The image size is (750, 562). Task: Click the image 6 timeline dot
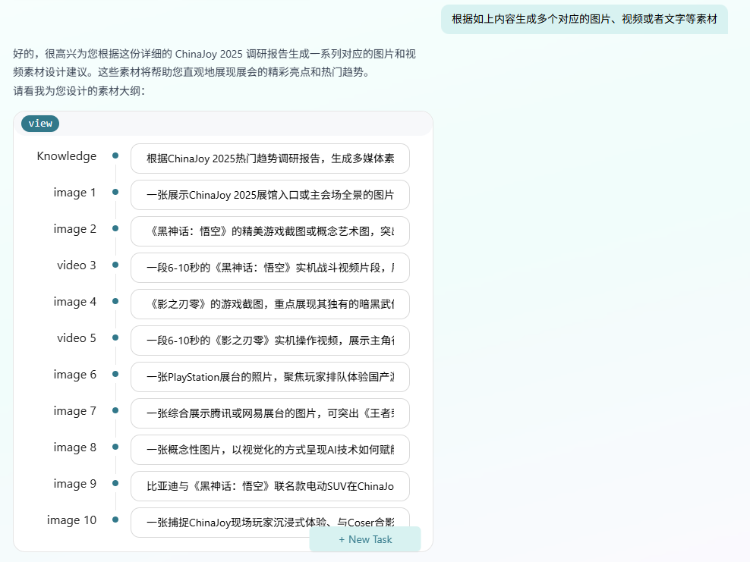point(115,374)
